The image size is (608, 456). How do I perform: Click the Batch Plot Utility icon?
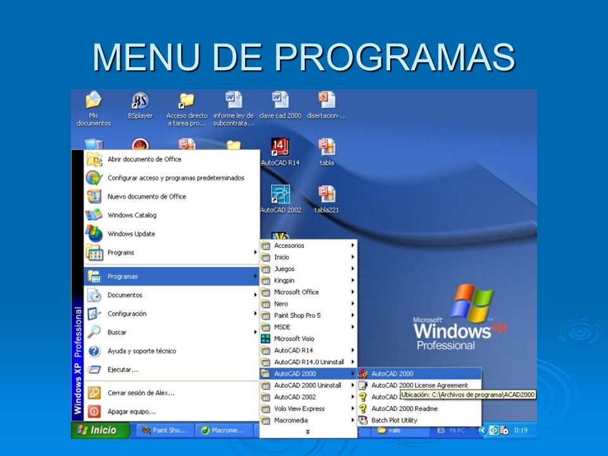pyautogui.click(x=363, y=421)
